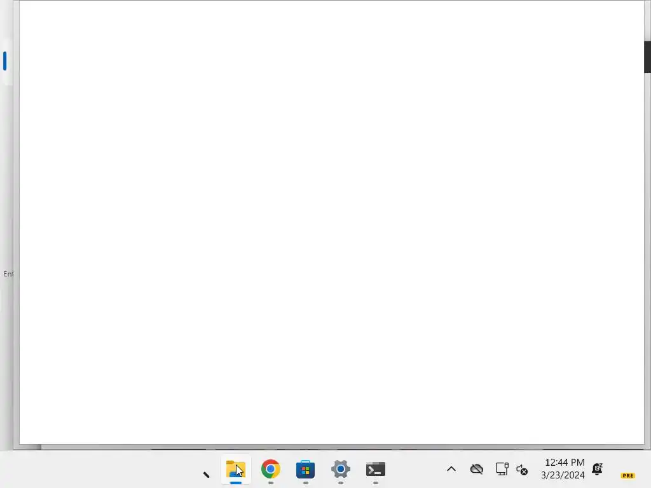
Task: Click the yellow PRE badge icon
Action: click(627, 475)
